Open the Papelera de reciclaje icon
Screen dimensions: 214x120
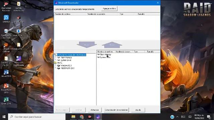pyautogui.click(x=6, y=34)
